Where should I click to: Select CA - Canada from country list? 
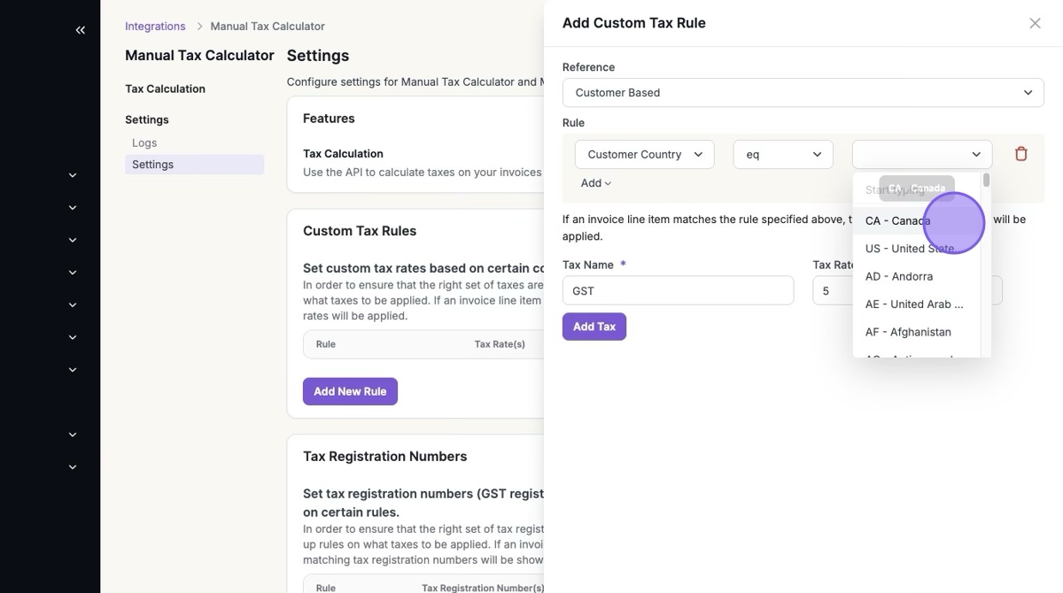click(x=897, y=220)
